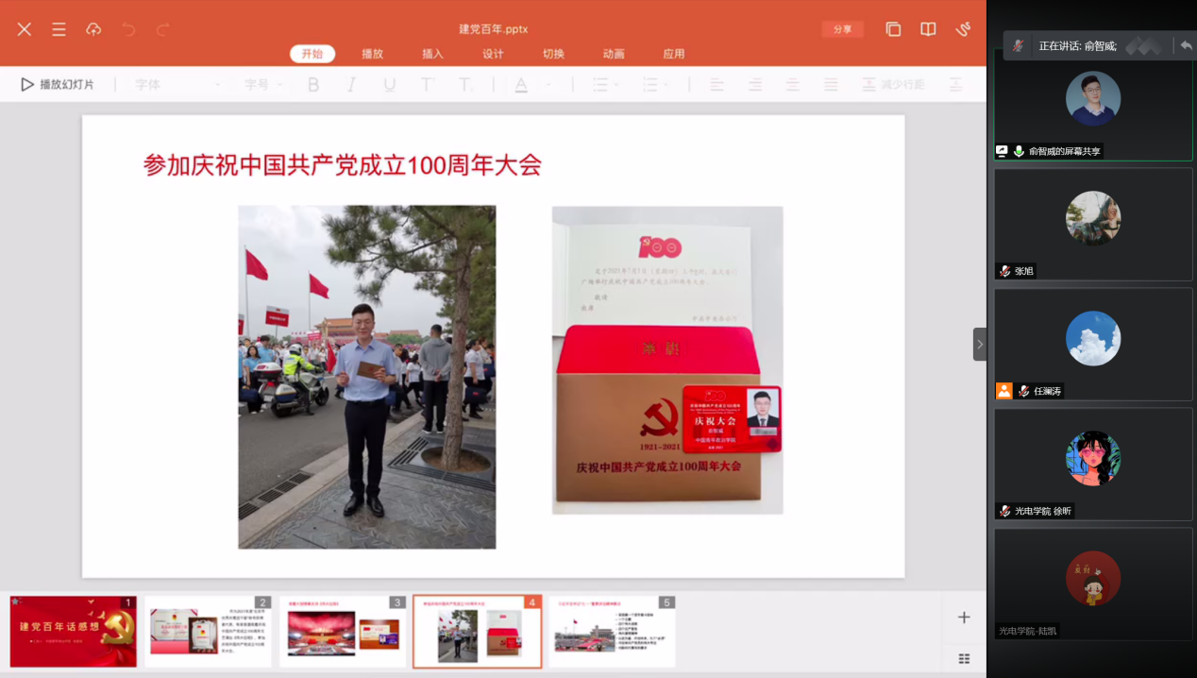
Task: Click the redo arrow icon
Action: [x=162, y=29]
